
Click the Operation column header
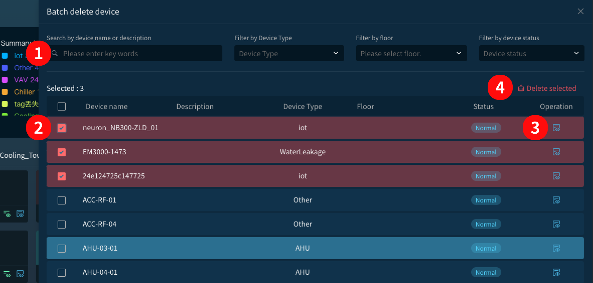tap(556, 107)
